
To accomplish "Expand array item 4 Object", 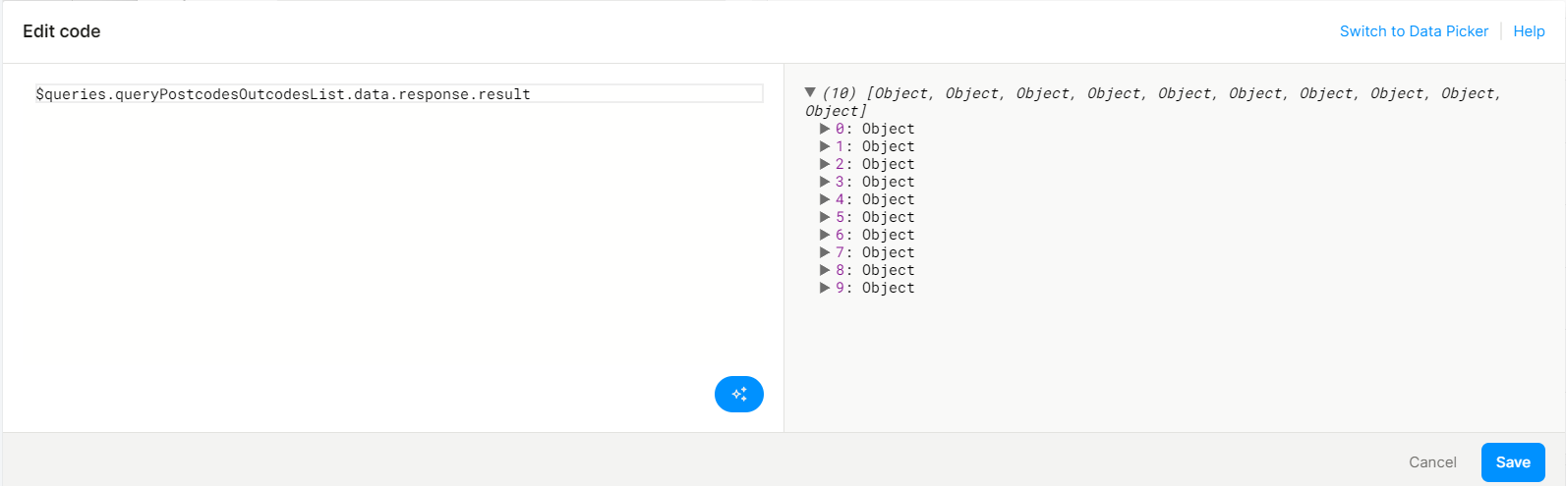I will pos(825,199).
